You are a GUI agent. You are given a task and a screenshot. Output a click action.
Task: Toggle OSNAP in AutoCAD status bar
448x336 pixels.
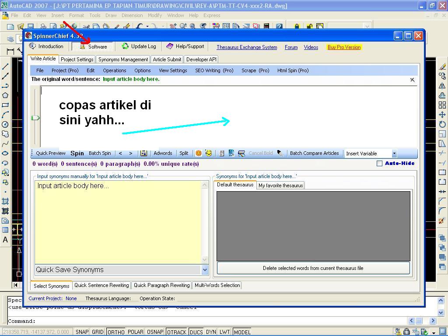(155, 332)
